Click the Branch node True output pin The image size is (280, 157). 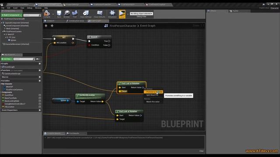tap(109, 41)
